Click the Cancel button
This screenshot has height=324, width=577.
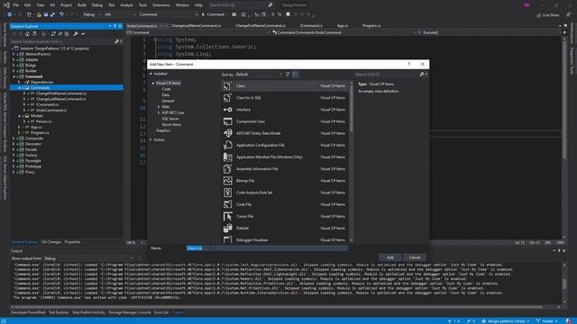[415, 257]
